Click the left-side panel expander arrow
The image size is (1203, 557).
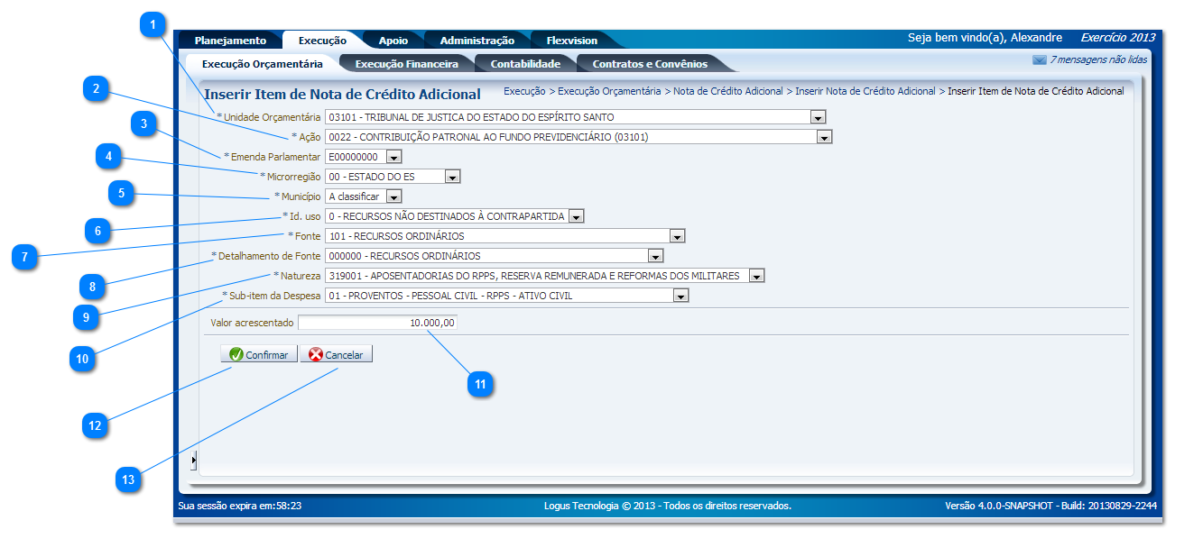194,461
